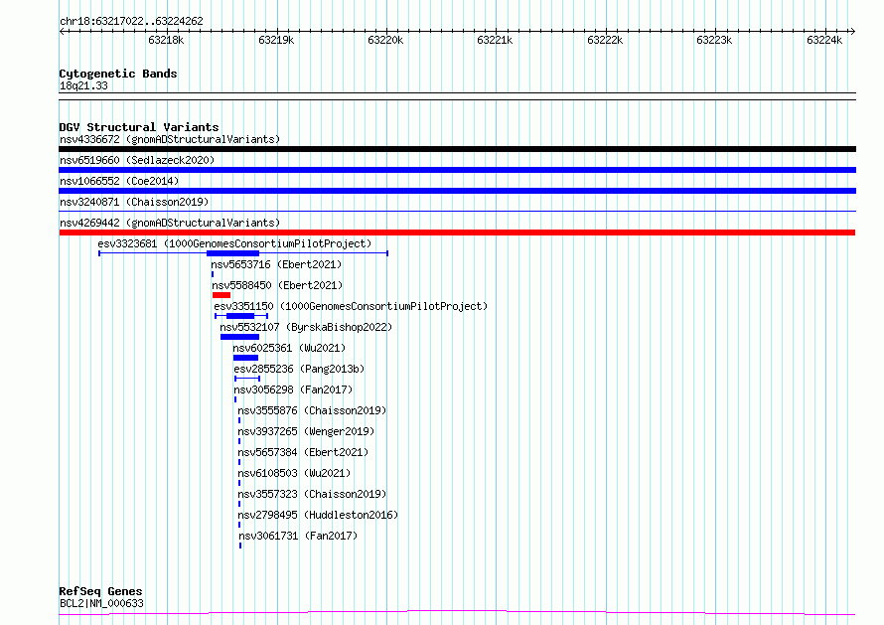This screenshot has height=625, width=884.
Task: Click the blue bar under nsv6025361
Action: (x=245, y=358)
